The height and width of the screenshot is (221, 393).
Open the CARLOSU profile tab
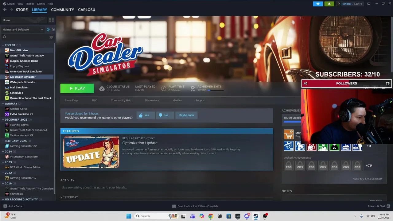(x=87, y=10)
